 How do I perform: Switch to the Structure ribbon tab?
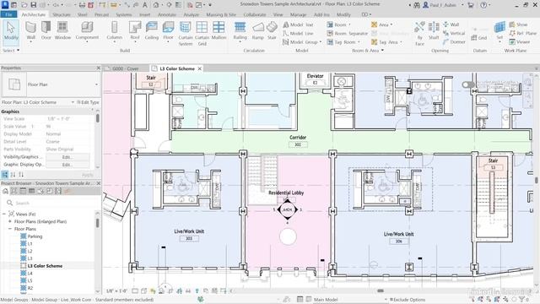62,14
